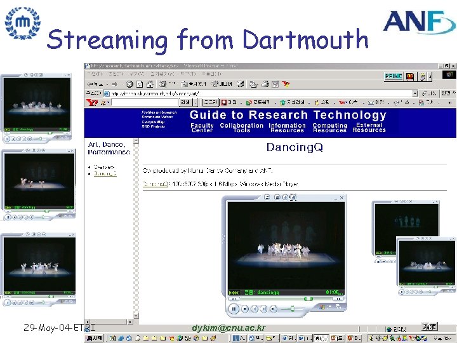Image resolution: width=457 pixels, height=343 pixels.
Task: Open the Collaboration Tools navigation link
Action: 241,128
